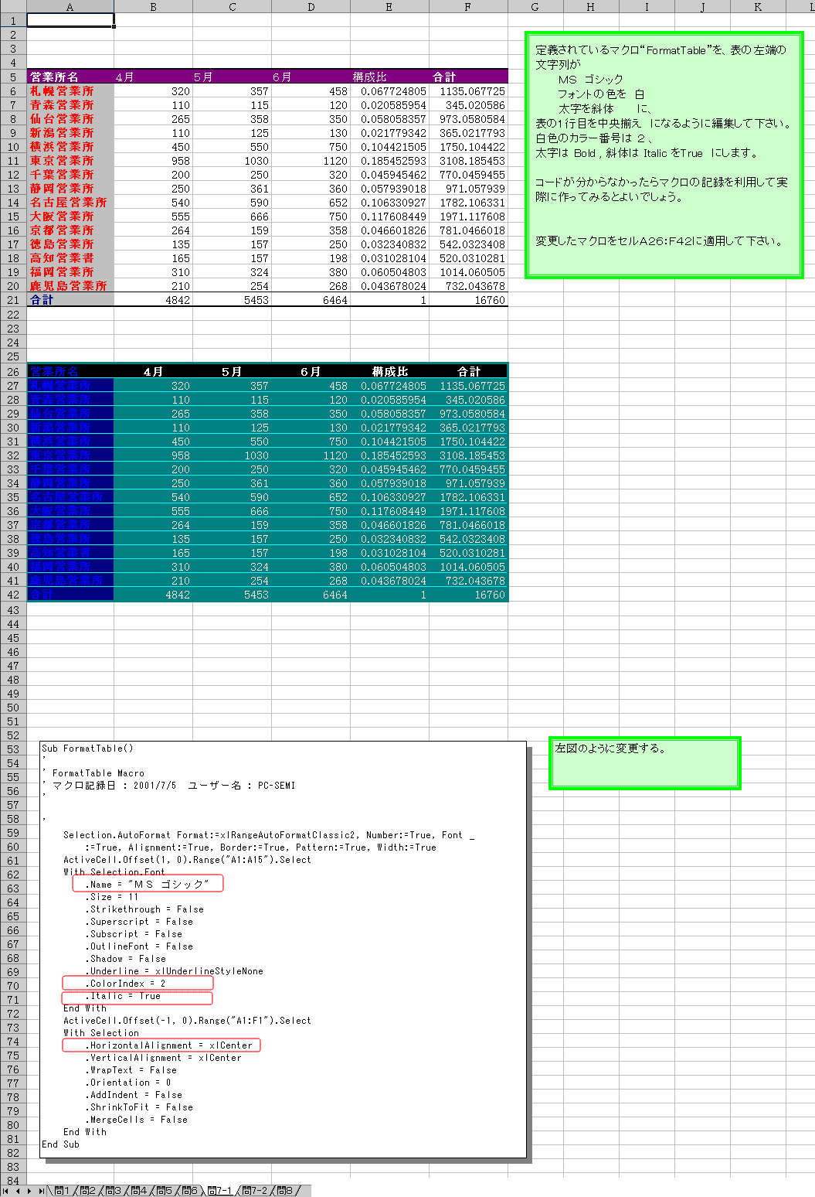The height and width of the screenshot is (1197, 815).
Task: Click value 3108.185453 in row 11
Action: pyautogui.click(x=467, y=160)
